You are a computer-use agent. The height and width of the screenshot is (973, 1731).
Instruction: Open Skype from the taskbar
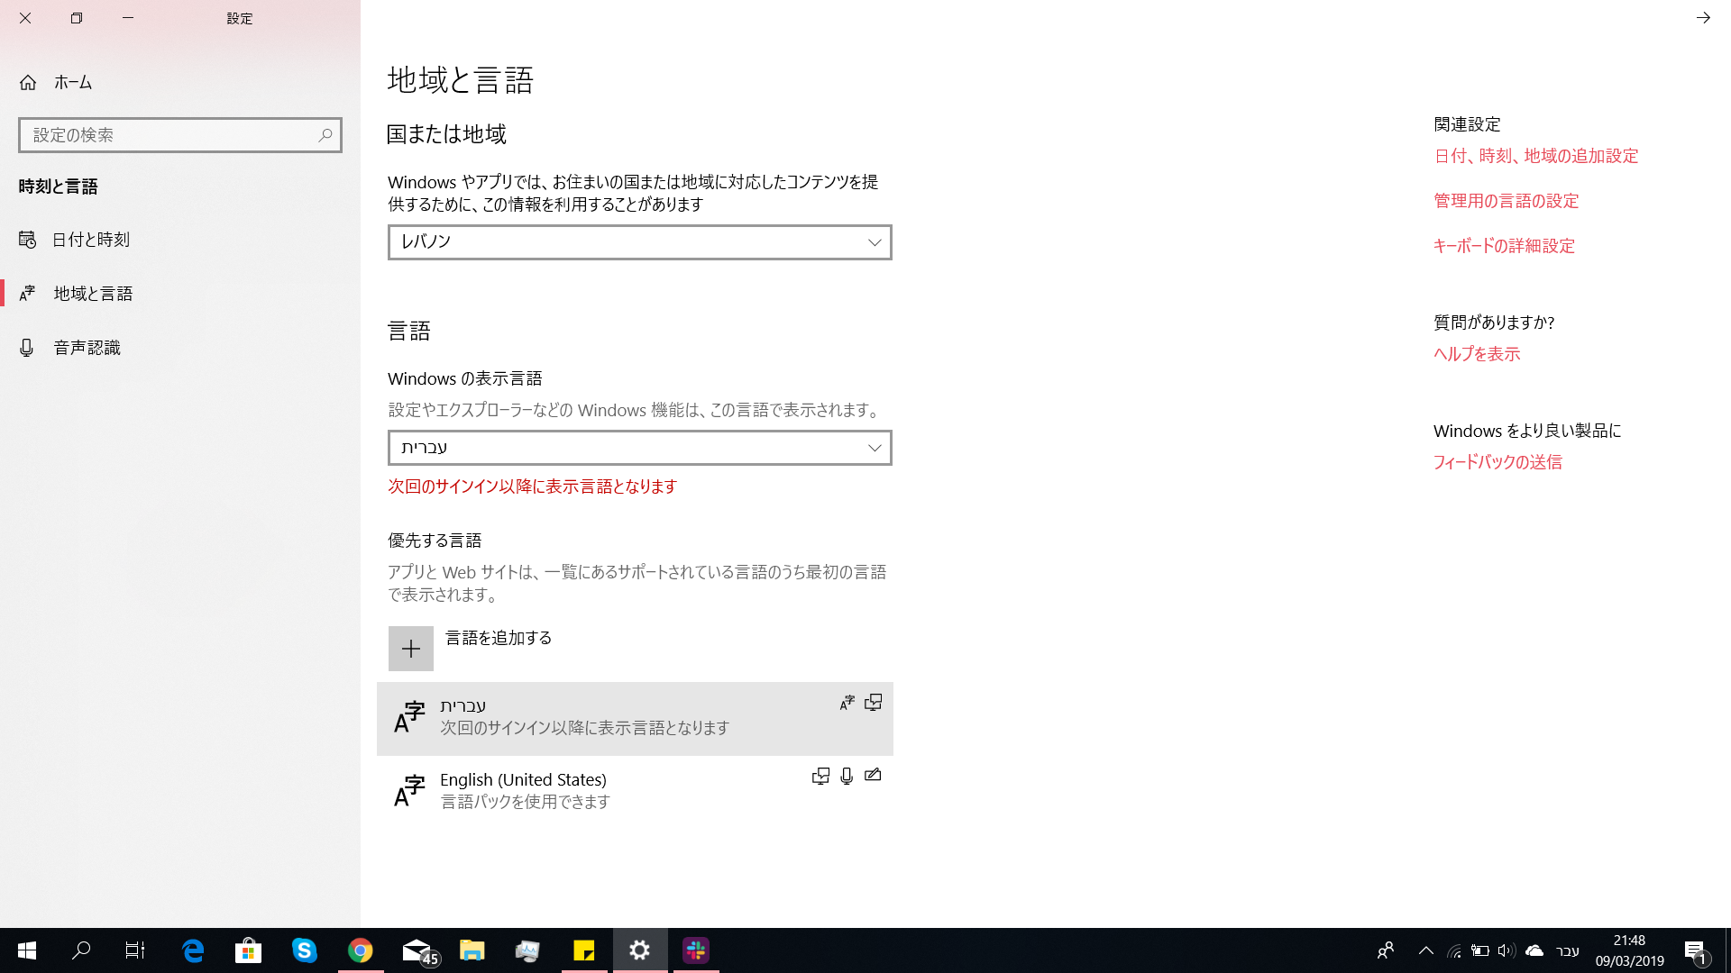(305, 950)
